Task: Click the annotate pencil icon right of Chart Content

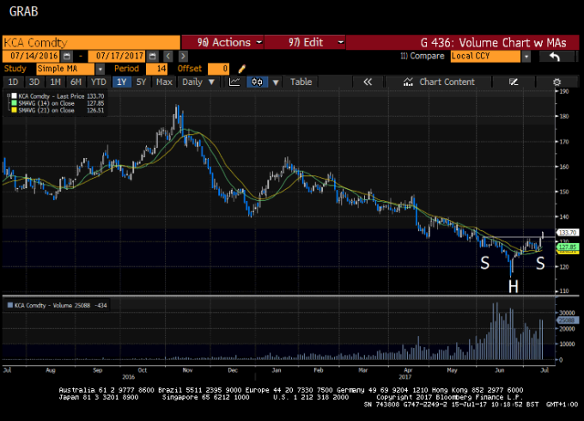Action: pos(514,82)
